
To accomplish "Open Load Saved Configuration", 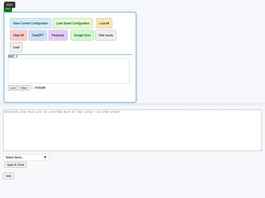I will [73, 23].
